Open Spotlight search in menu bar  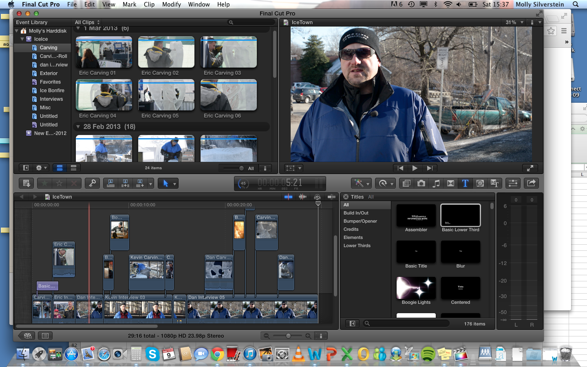[576, 4]
